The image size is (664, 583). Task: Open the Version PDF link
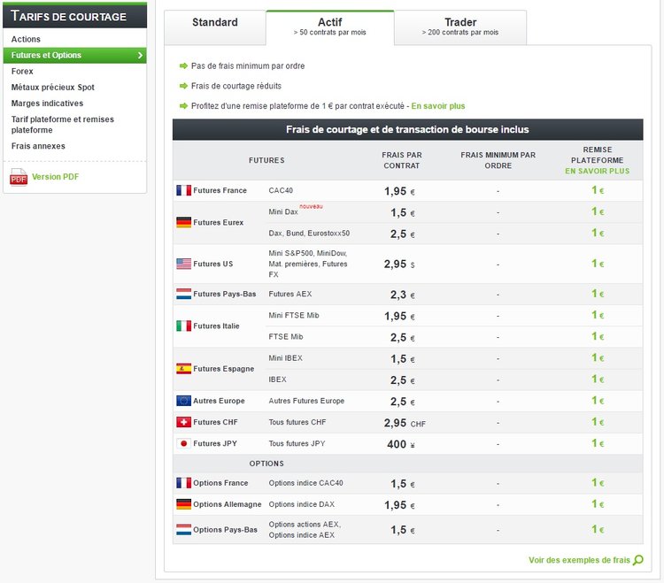(55, 177)
